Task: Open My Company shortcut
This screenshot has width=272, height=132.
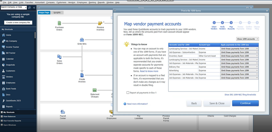Action: coord(11,41)
